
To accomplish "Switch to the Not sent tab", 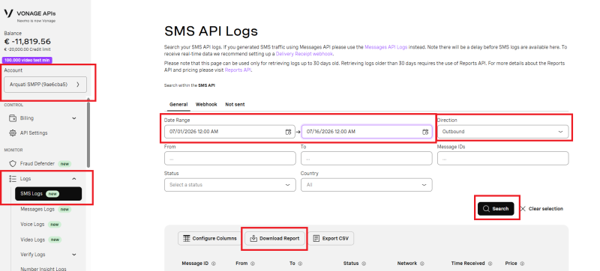I will pos(235,104).
